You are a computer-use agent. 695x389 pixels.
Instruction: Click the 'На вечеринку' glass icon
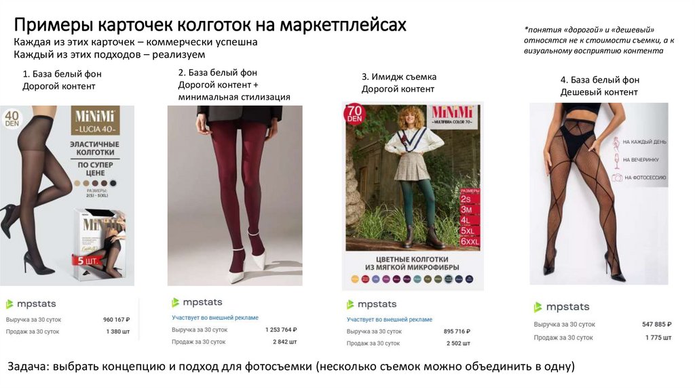(x=616, y=160)
